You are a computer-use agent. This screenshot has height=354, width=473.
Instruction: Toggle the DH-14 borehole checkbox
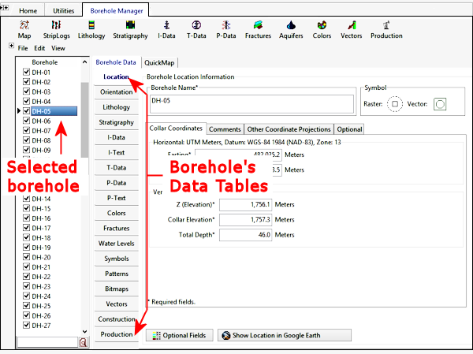[27, 199]
